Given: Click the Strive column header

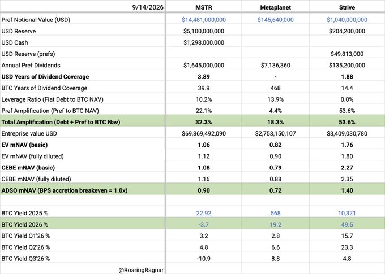Looking at the screenshot, I should [x=347, y=7].
